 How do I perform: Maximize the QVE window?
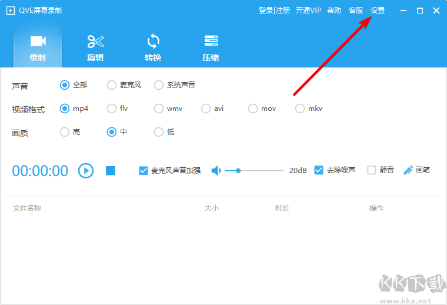click(x=419, y=11)
